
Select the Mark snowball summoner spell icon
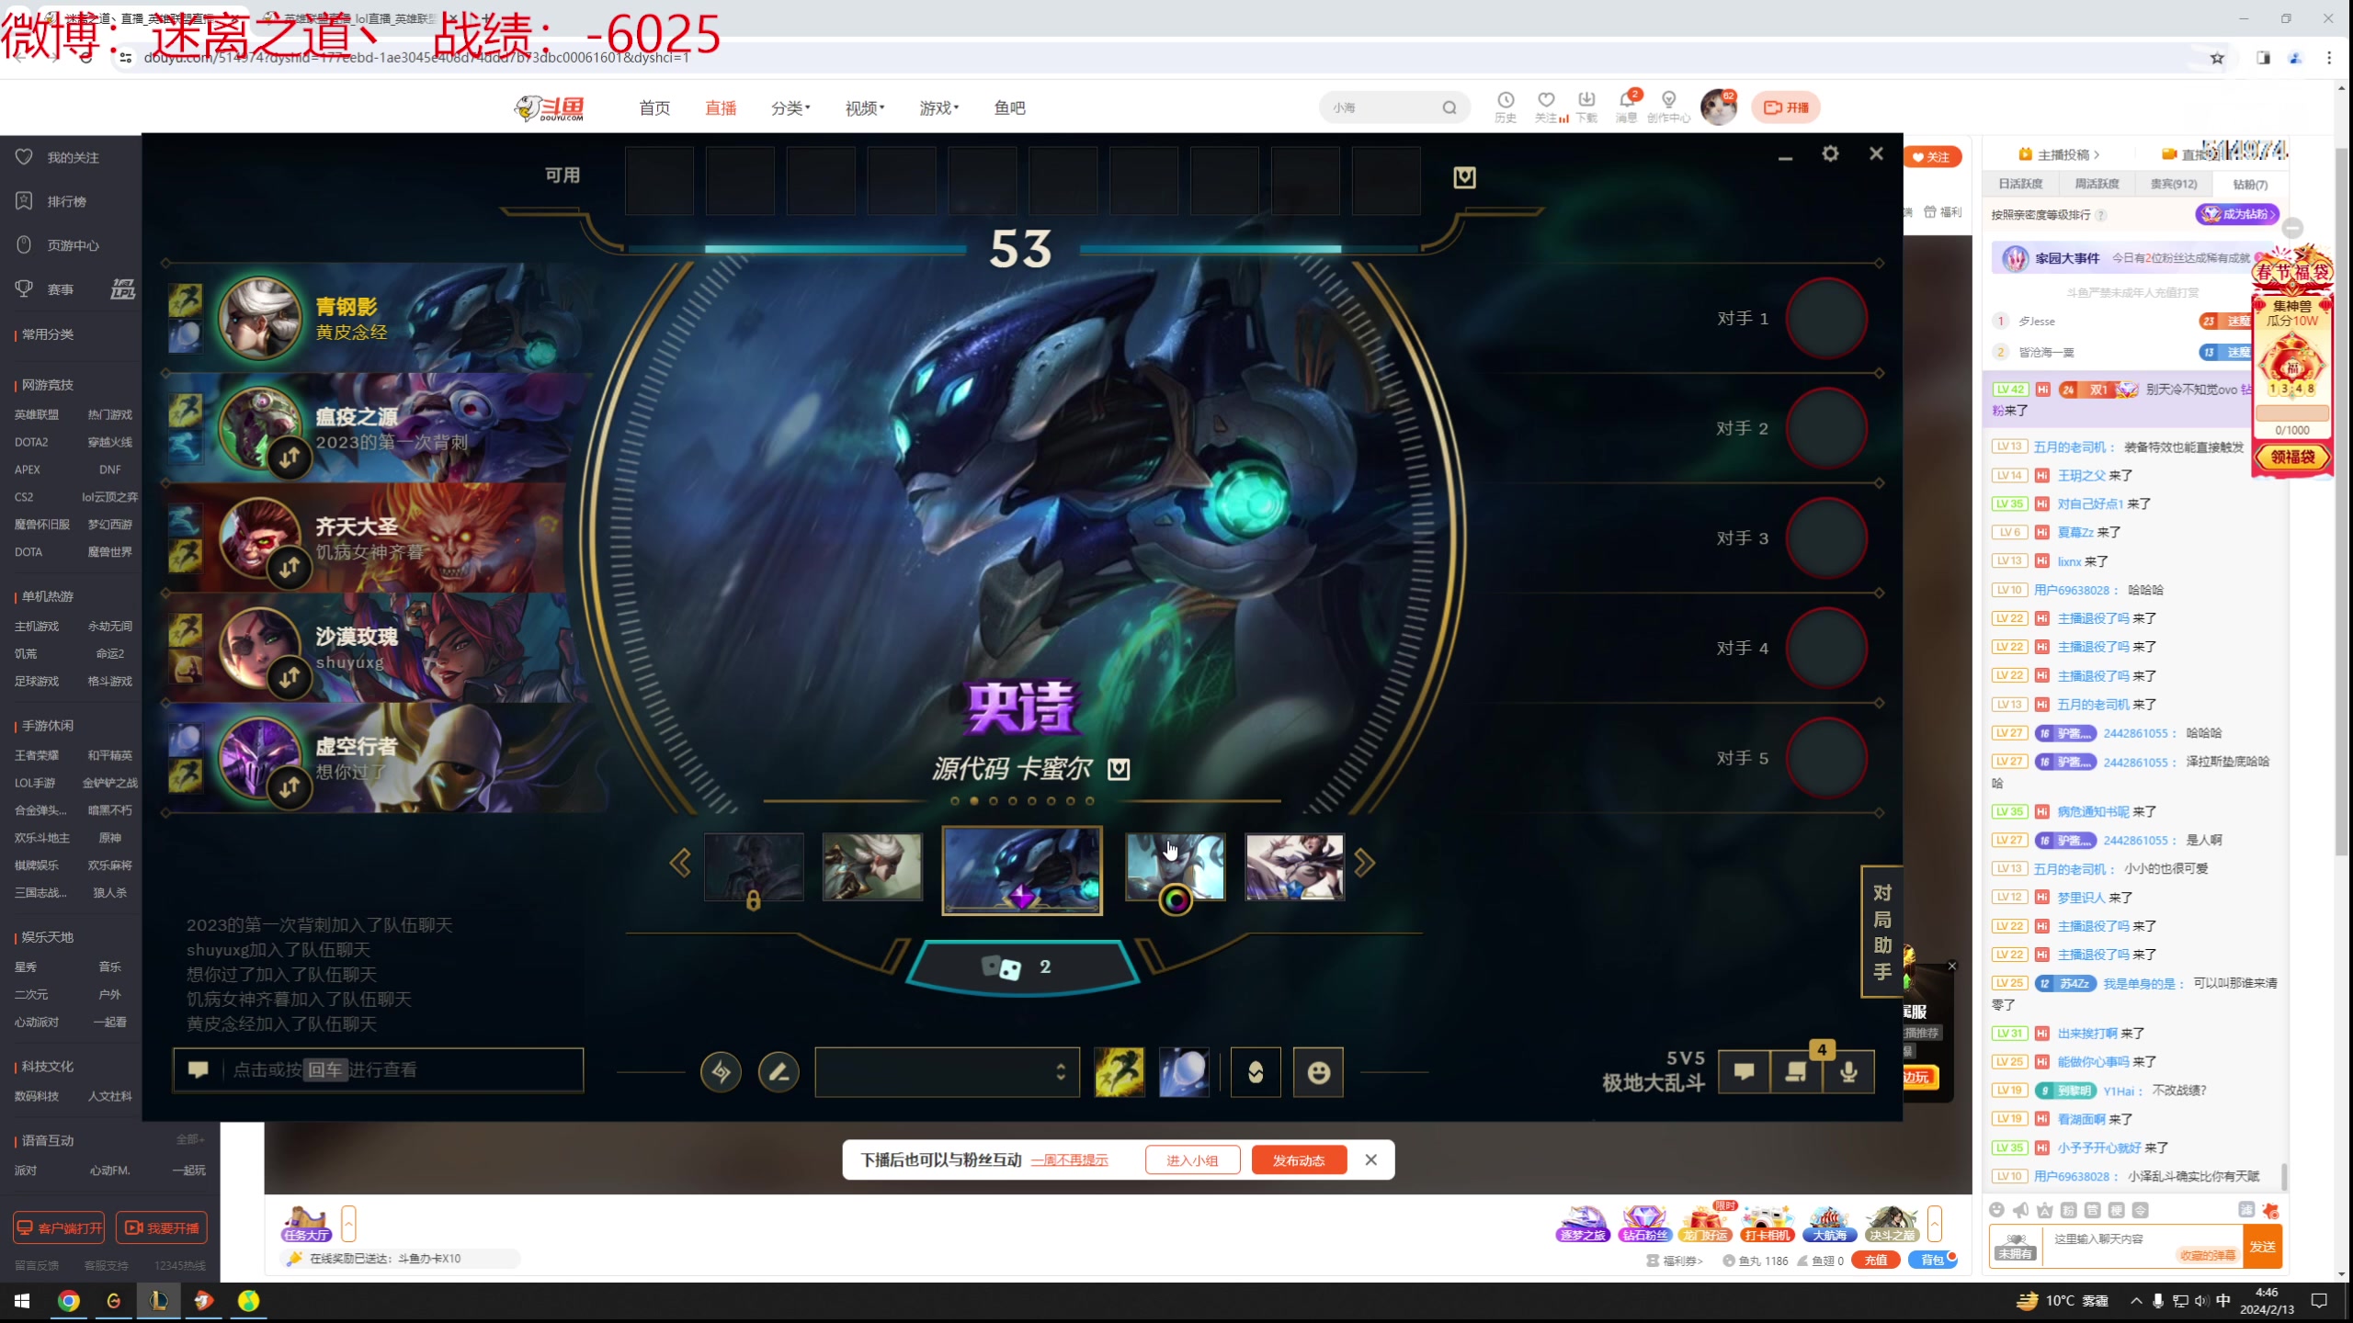1183,1072
